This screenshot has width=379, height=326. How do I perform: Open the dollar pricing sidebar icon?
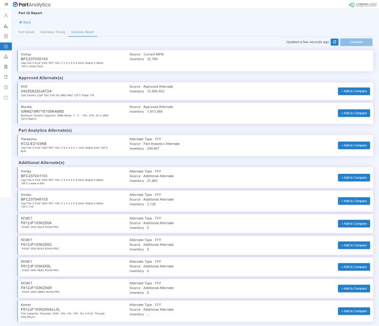pyautogui.click(x=6, y=36)
